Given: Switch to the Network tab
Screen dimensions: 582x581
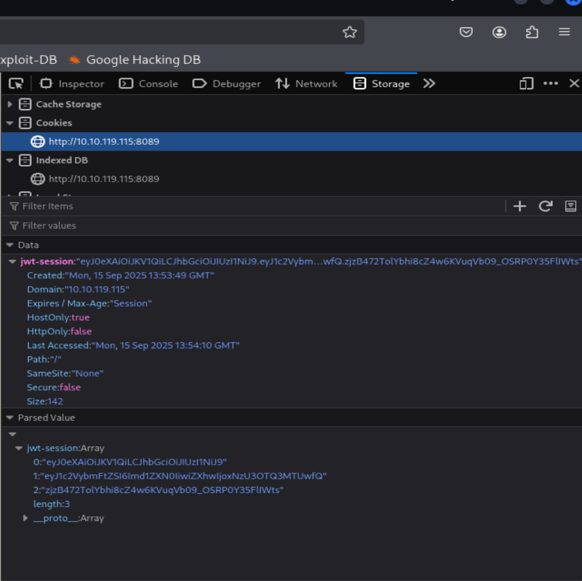Looking at the screenshot, I should [x=306, y=84].
